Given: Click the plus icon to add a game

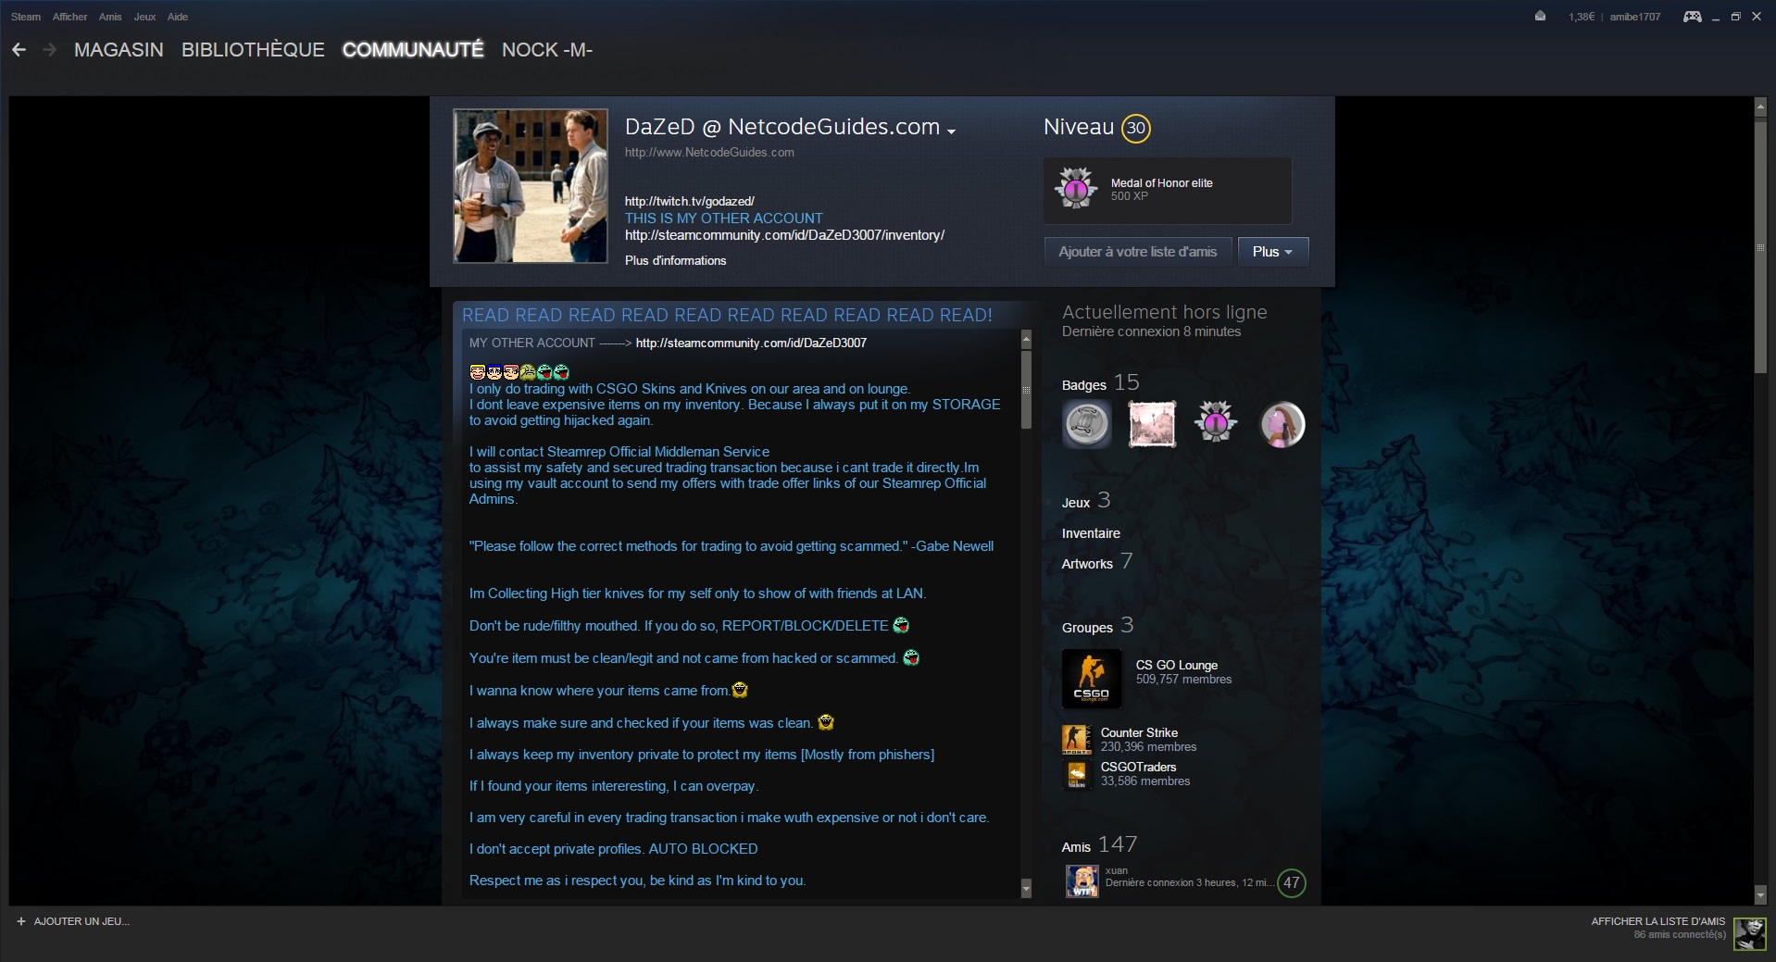Looking at the screenshot, I should (x=21, y=921).
